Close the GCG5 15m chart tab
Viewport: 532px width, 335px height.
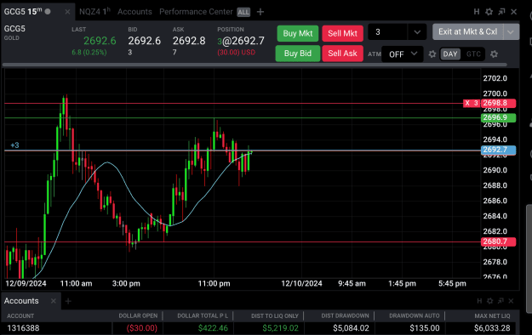click(x=67, y=12)
